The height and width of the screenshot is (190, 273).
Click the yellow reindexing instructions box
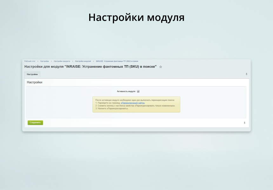click(136, 104)
